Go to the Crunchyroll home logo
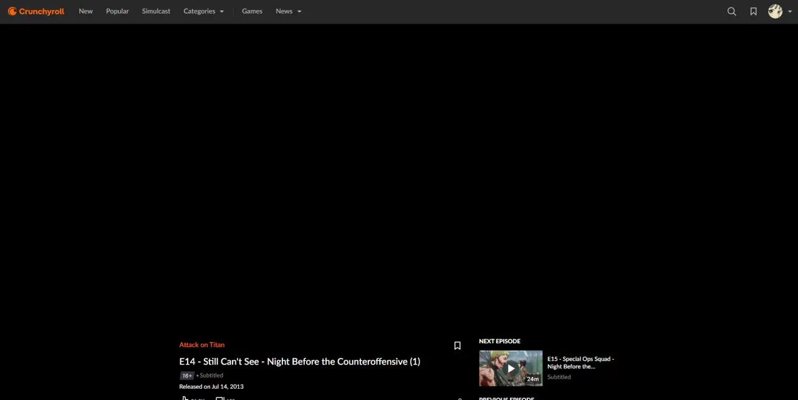 (x=36, y=11)
